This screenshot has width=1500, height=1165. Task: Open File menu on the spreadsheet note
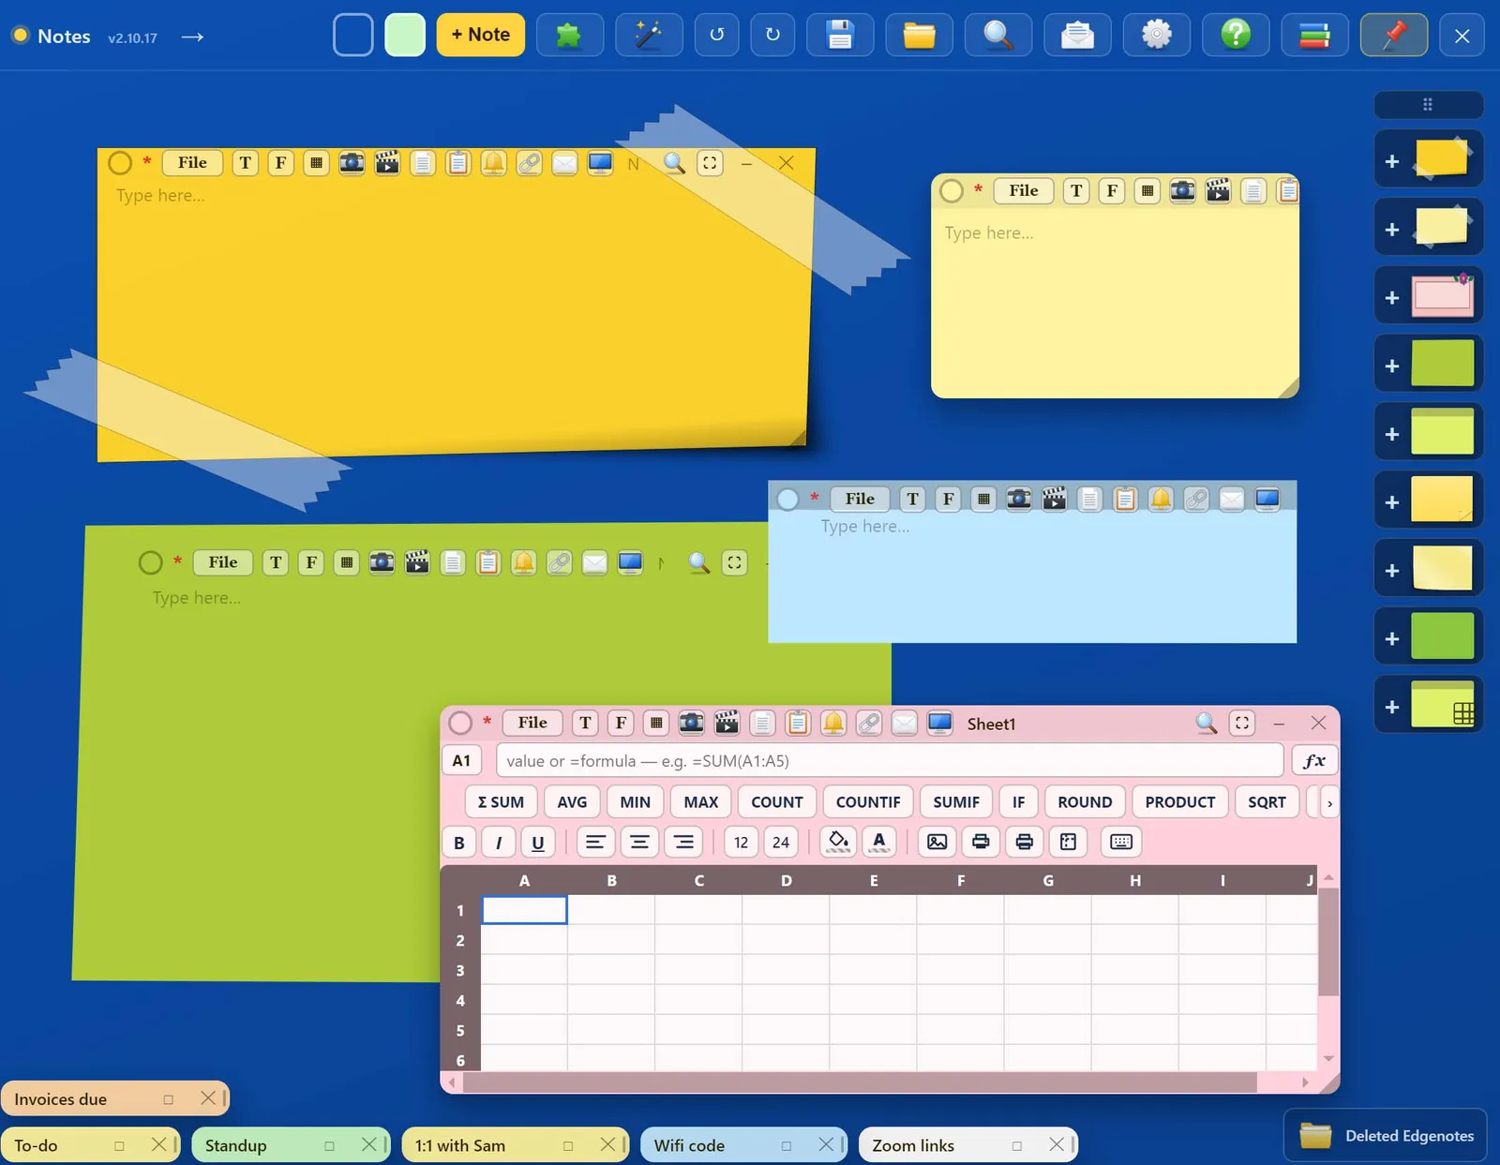click(532, 723)
